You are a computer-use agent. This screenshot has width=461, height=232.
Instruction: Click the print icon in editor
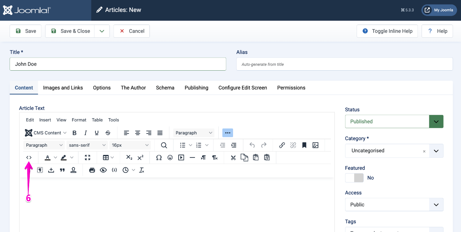(92, 170)
